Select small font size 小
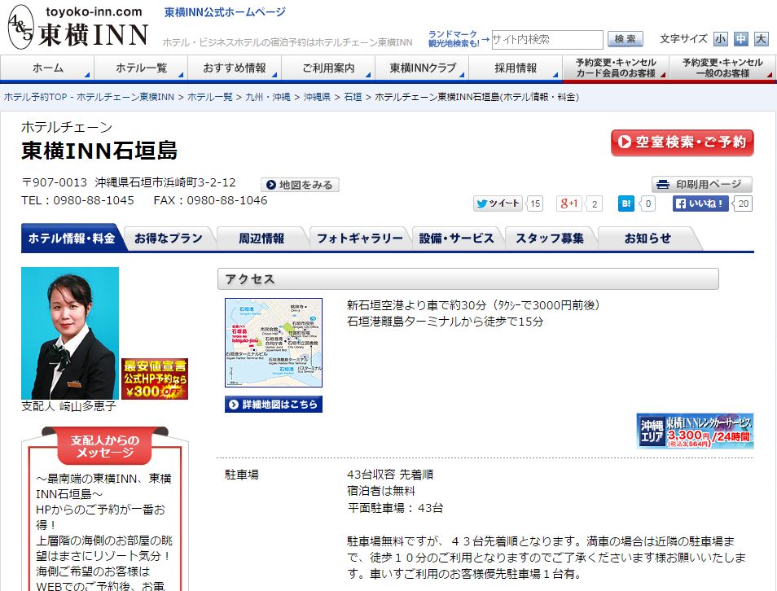Screen dimensions: 777x591 pos(721,38)
